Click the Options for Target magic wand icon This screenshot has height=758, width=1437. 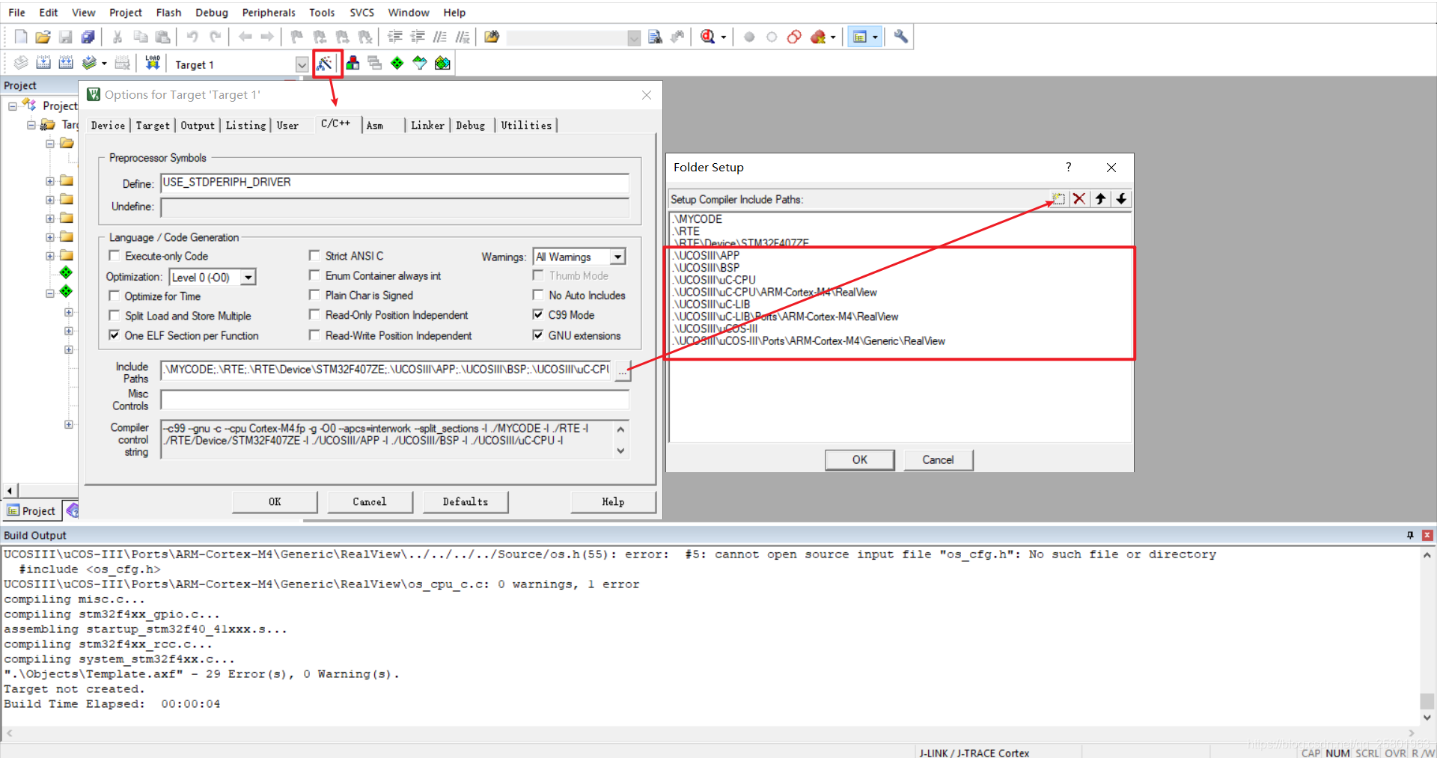(x=324, y=64)
